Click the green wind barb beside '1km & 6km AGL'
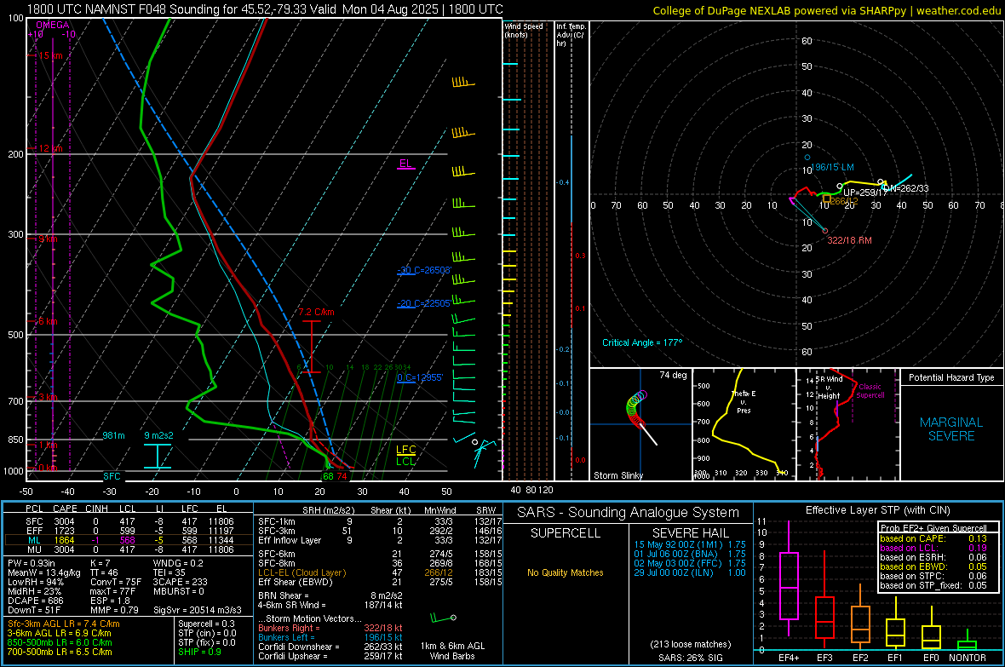This screenshot has width=1005, height=667. click(x=443, y=618)
